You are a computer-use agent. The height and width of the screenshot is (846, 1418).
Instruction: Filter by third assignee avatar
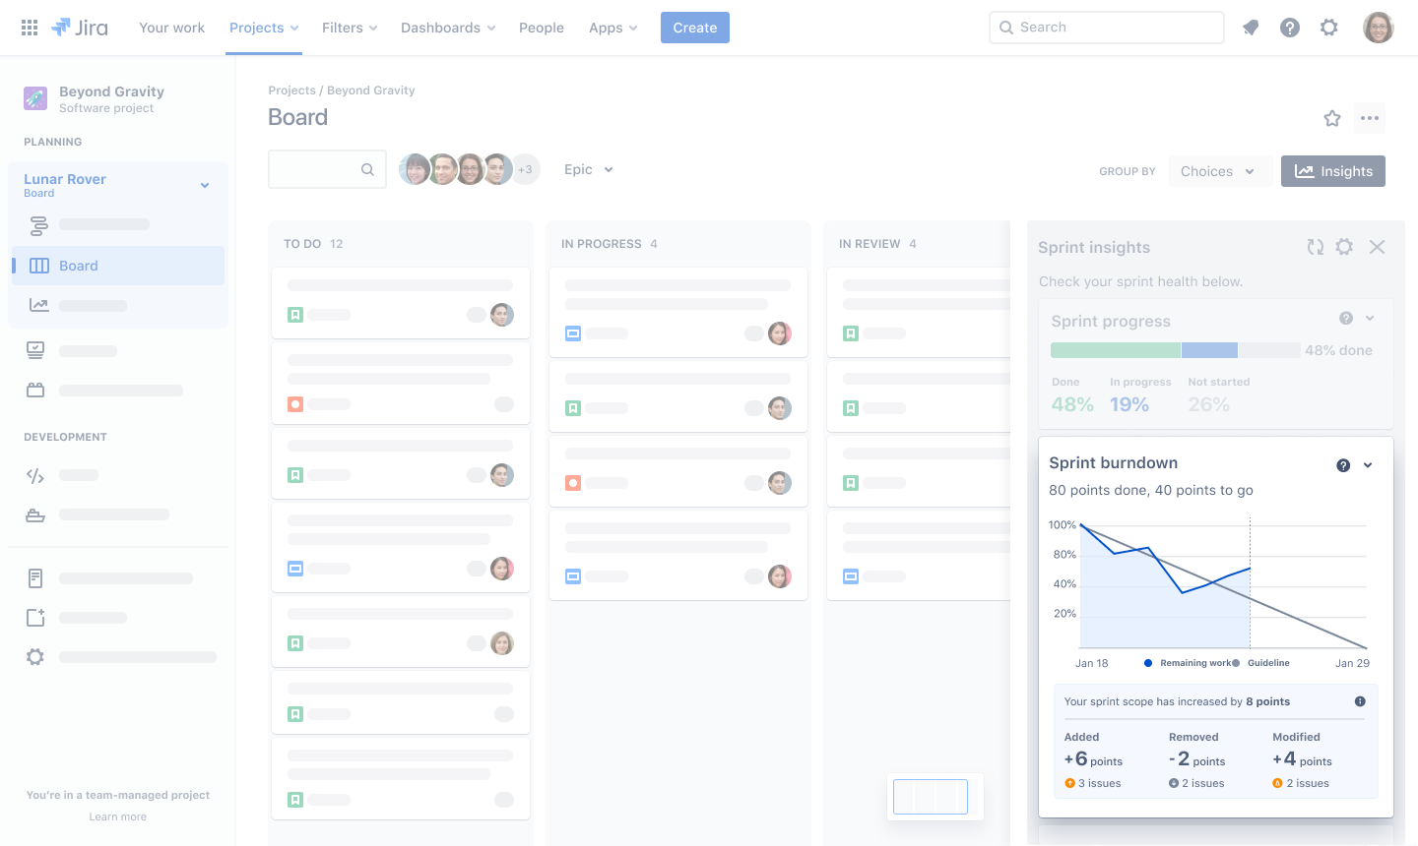click(471, 169)
